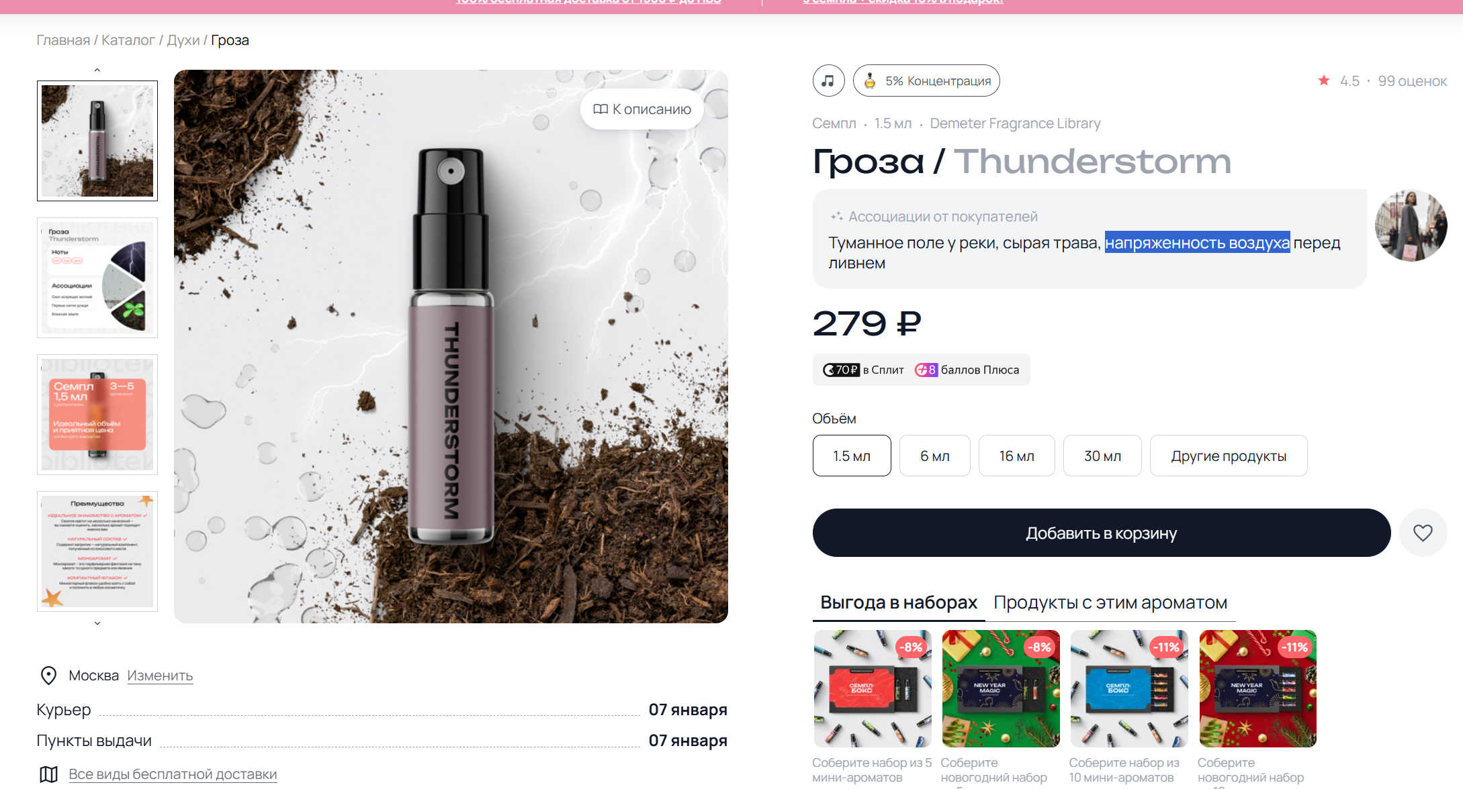Show next thumbnails with down chevron

(97, 623)
